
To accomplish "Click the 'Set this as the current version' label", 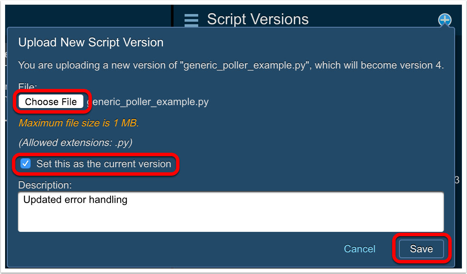I will pos(103,164).
